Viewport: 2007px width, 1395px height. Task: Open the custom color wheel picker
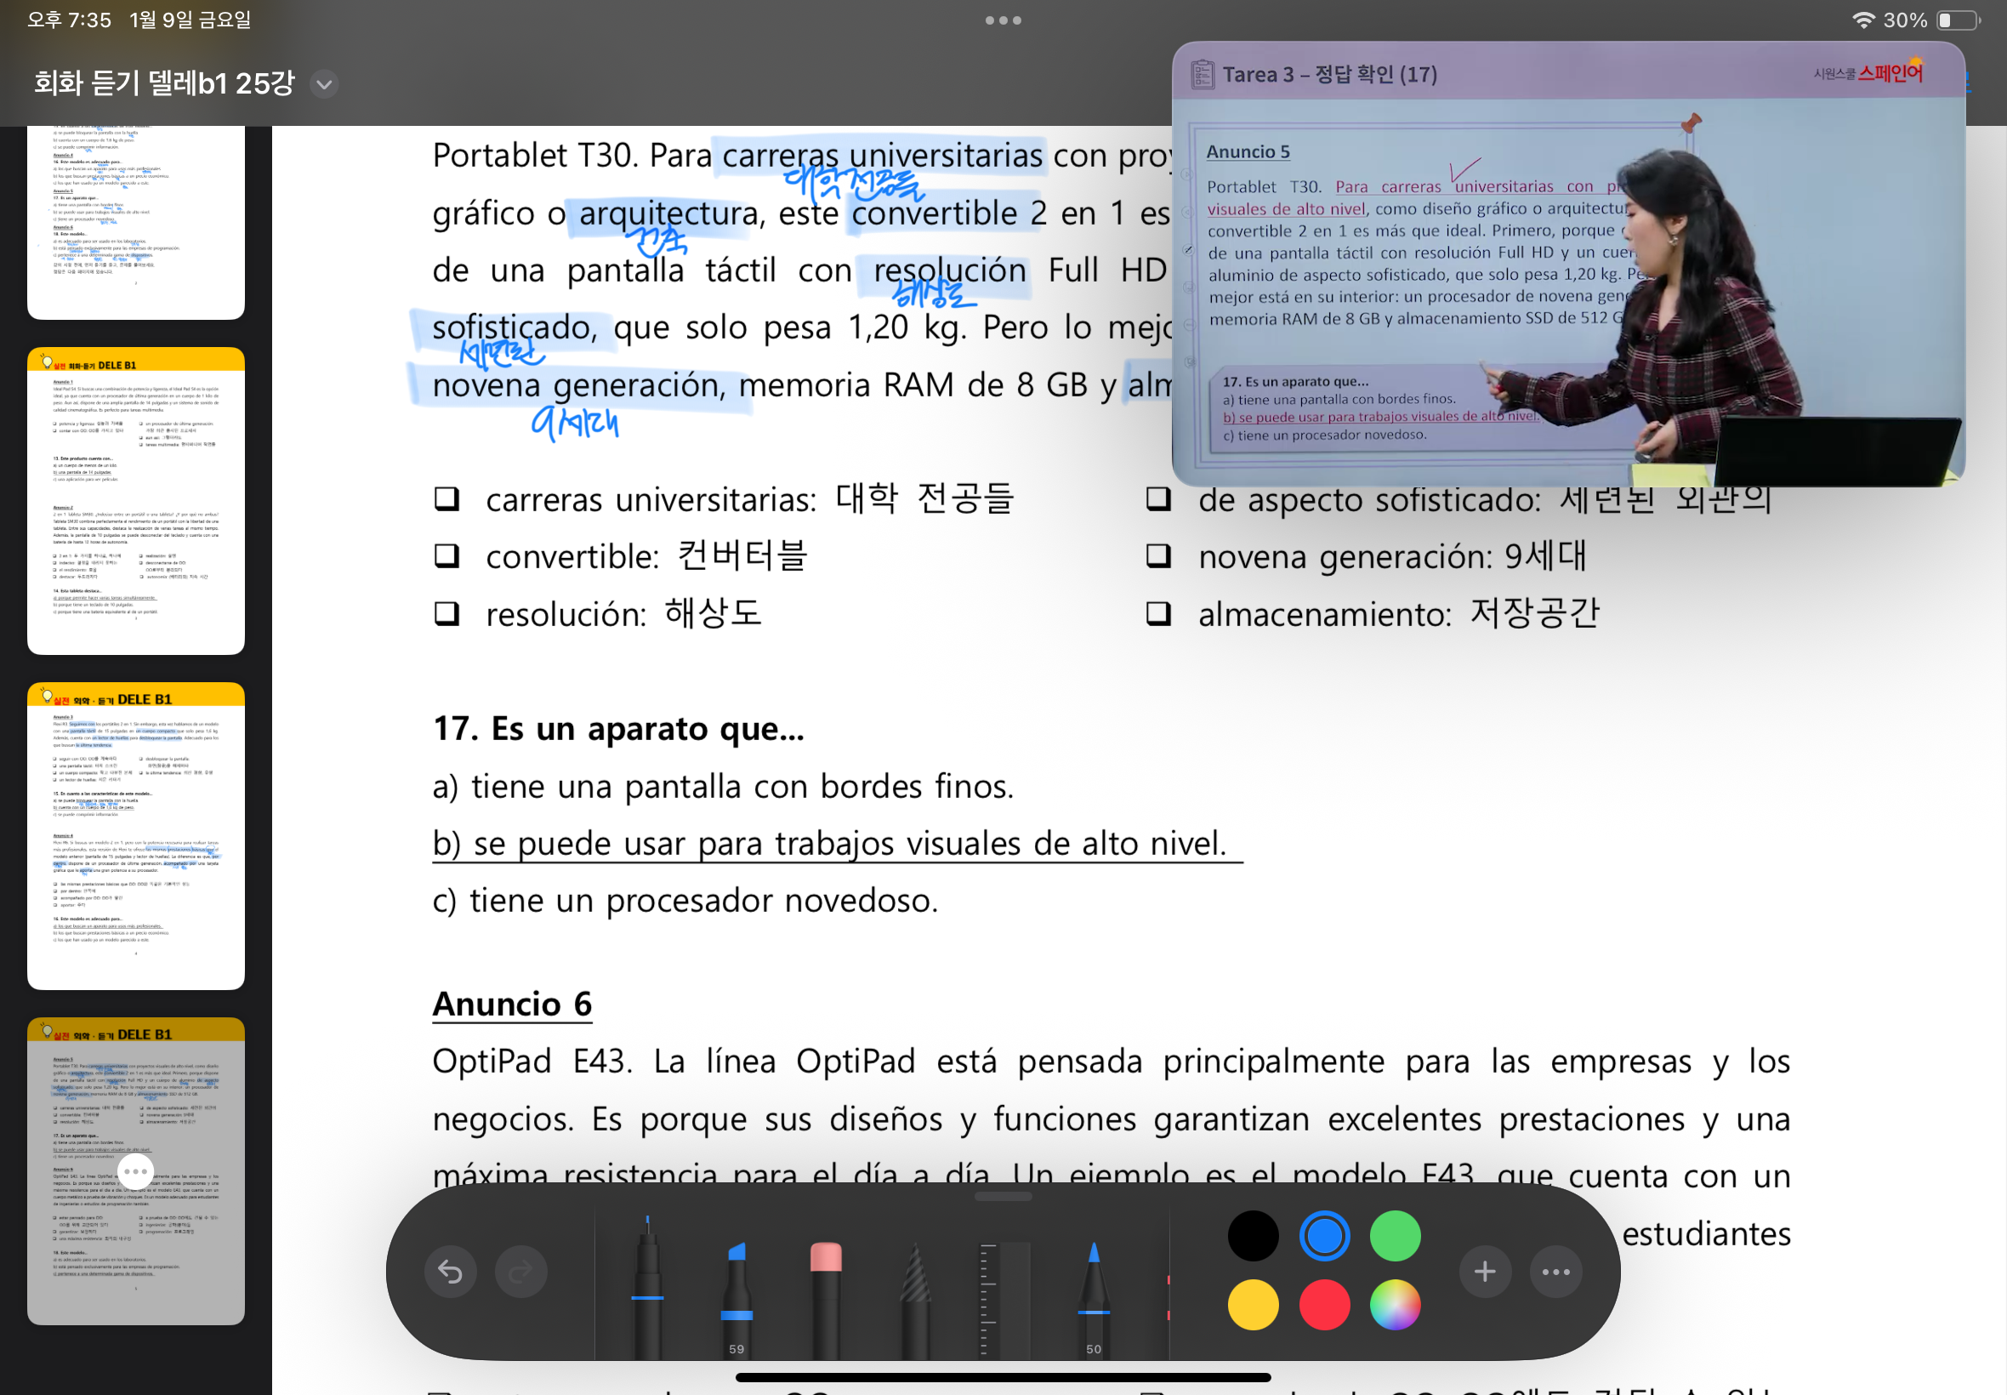[1396, 1305]
